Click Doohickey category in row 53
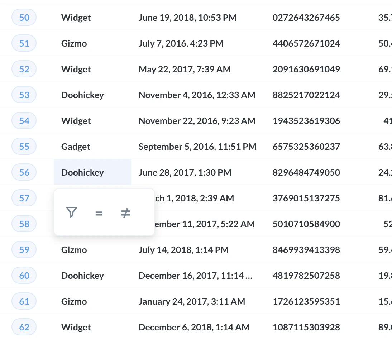The image size is (392, 339). click(82, 95)
